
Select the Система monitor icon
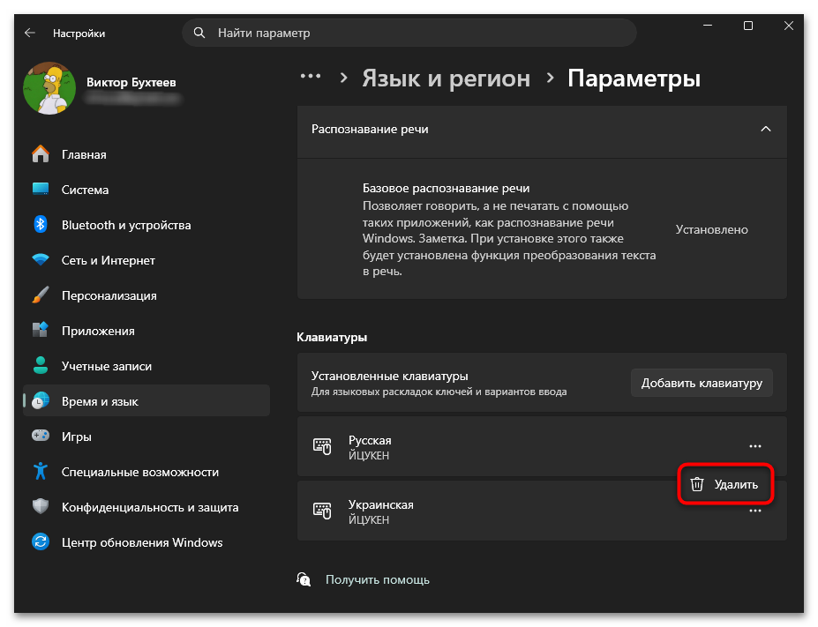(41, 190)
